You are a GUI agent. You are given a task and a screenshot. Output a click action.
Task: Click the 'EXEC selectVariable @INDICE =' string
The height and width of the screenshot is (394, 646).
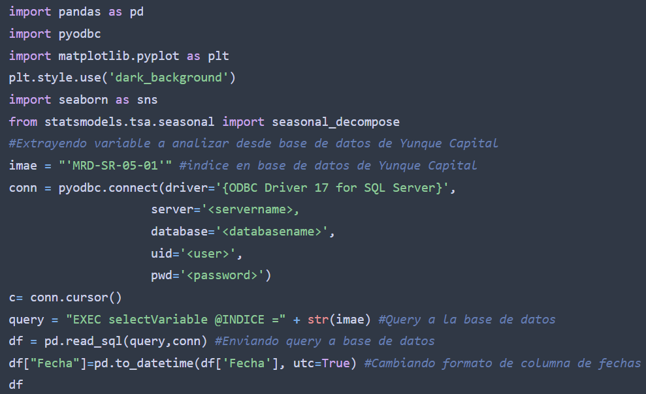tap(176, 320)
